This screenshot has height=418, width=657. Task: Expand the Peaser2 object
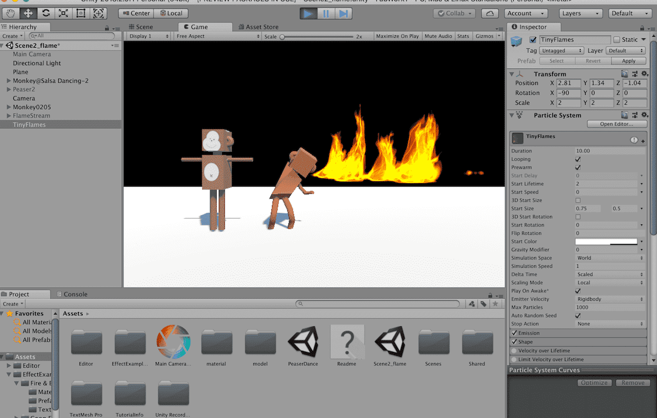[x=8, y=89]
